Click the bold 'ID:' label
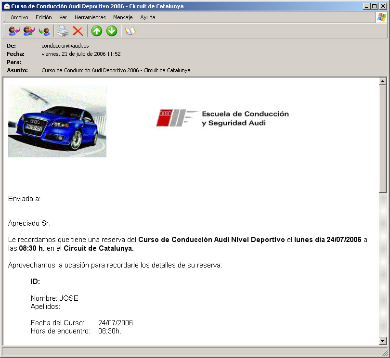 tap(35, 281)
